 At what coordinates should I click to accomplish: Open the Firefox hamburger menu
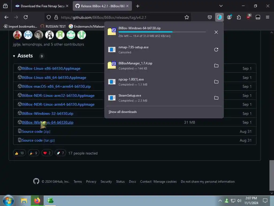[267, 17]
